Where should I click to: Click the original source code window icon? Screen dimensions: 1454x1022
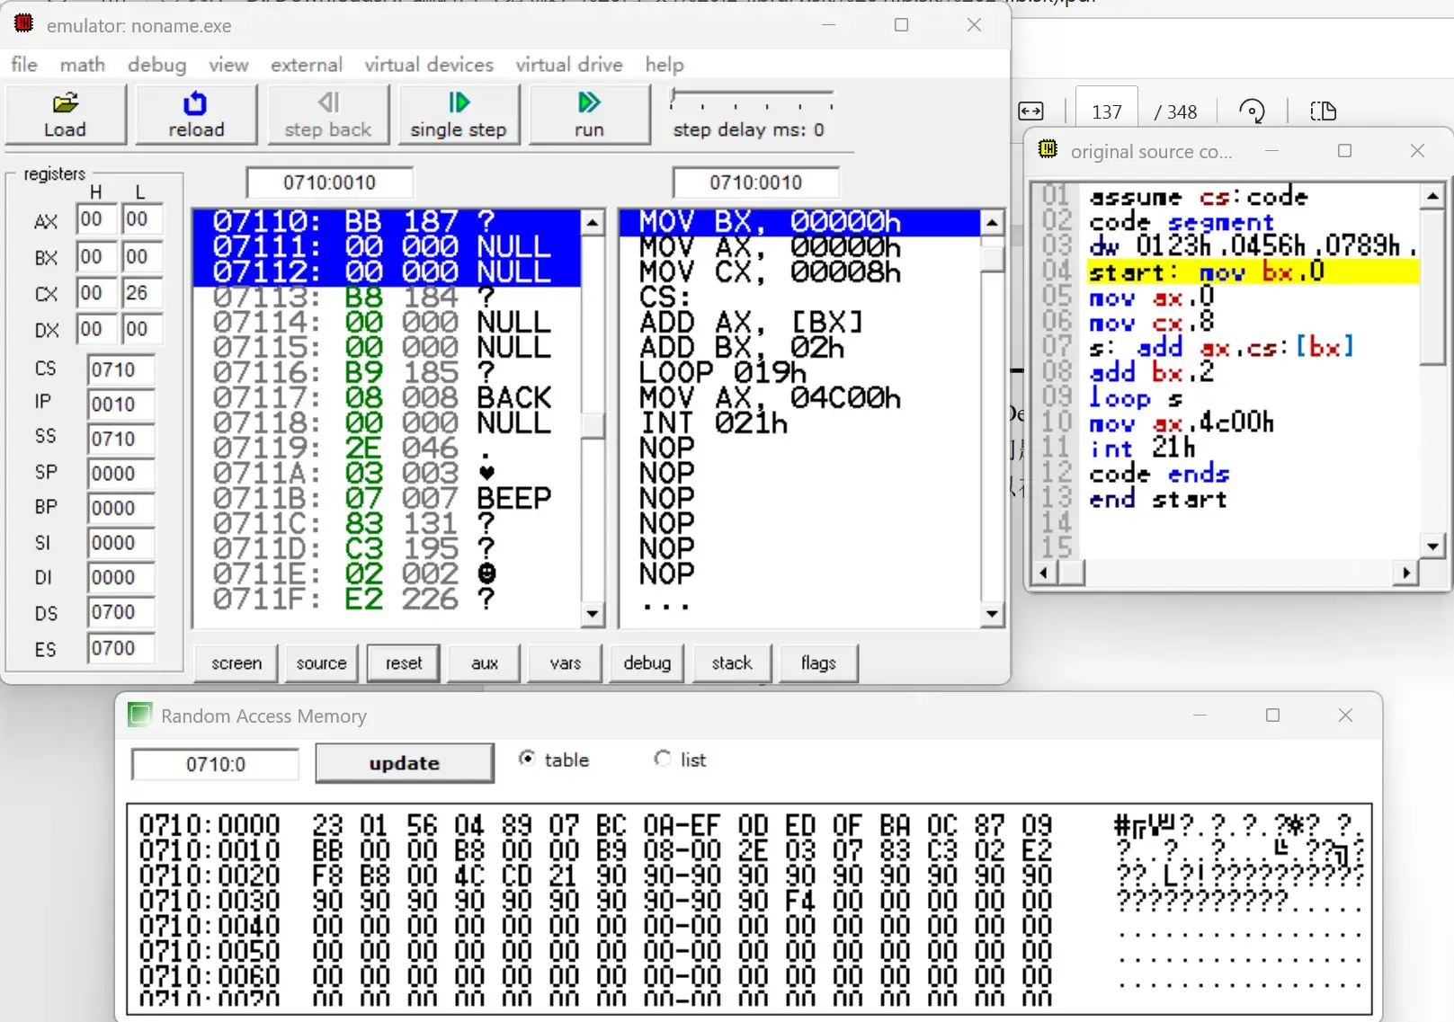click(1048, 149)
